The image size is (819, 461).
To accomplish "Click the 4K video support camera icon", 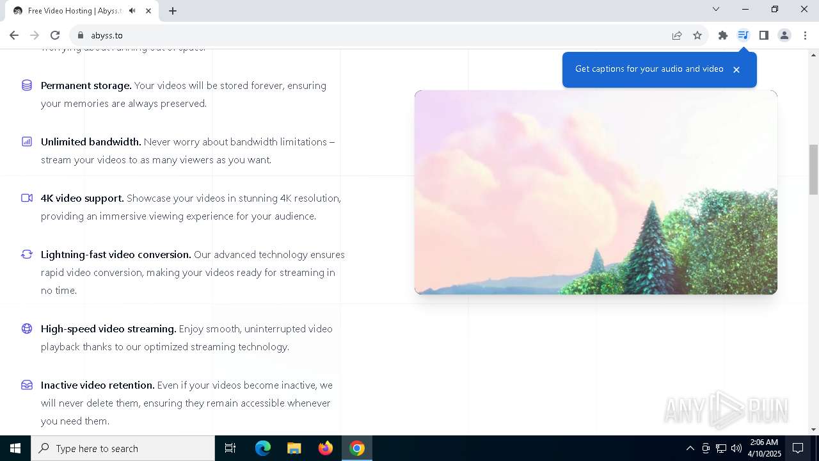I will tap(27, 198).
